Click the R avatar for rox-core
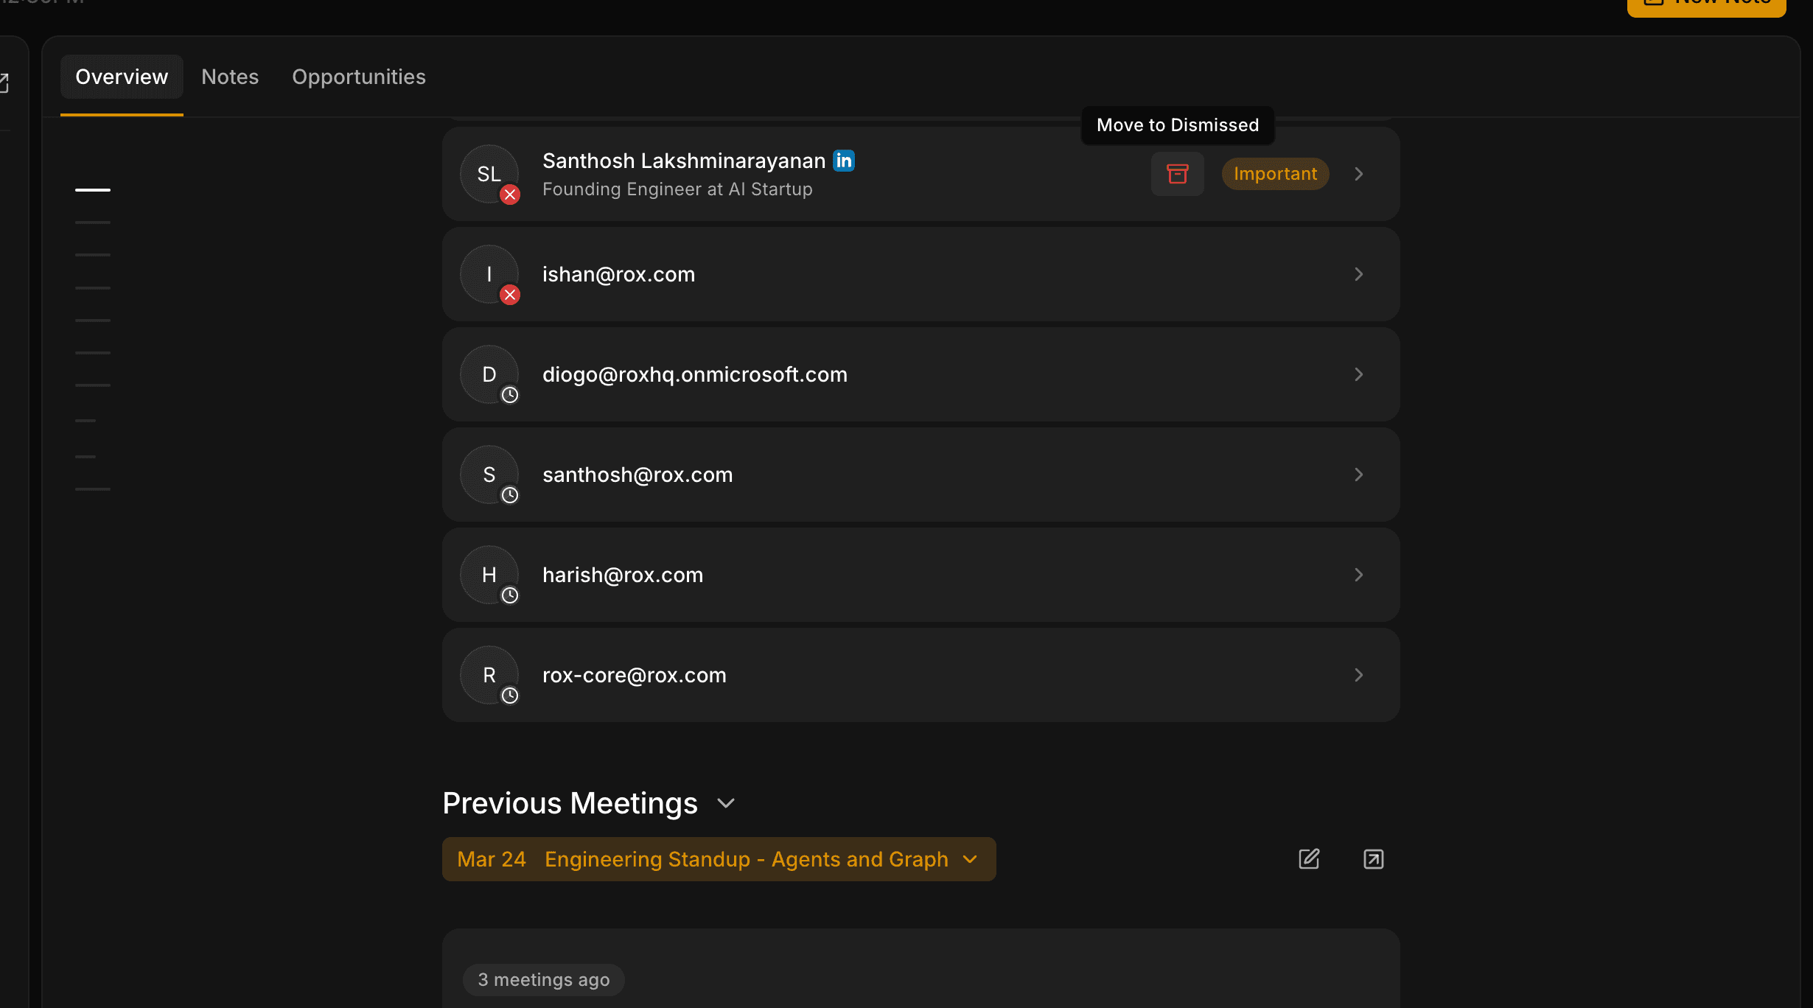 (x=489, y=675)
